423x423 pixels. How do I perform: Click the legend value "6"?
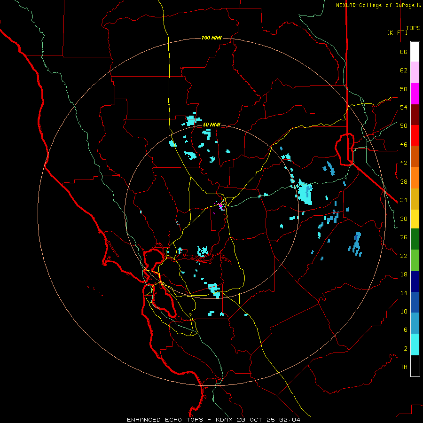[x=406, y=330]
